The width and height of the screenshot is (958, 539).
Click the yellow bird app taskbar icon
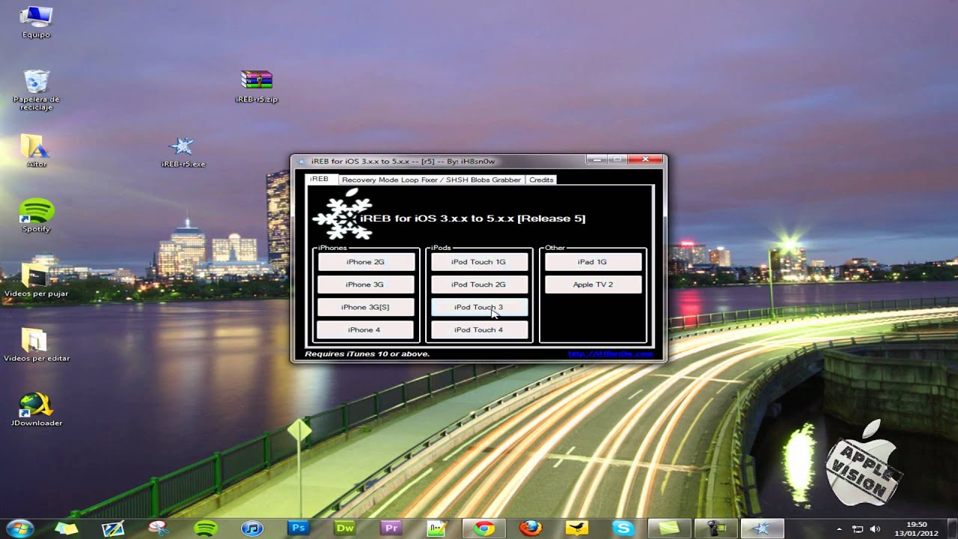(577, 528)
